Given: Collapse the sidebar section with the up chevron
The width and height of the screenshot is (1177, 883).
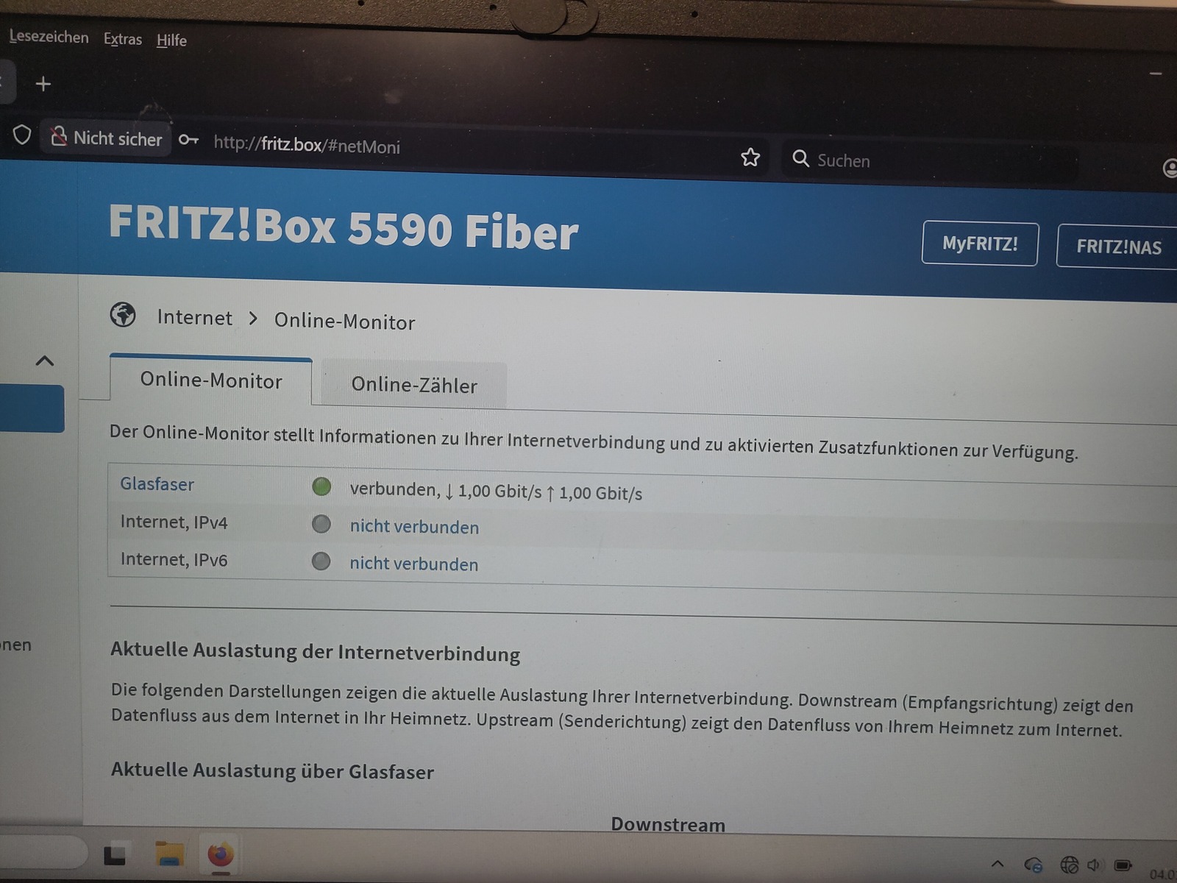Looking at the screenshot, I should click(x=45, y=361).
